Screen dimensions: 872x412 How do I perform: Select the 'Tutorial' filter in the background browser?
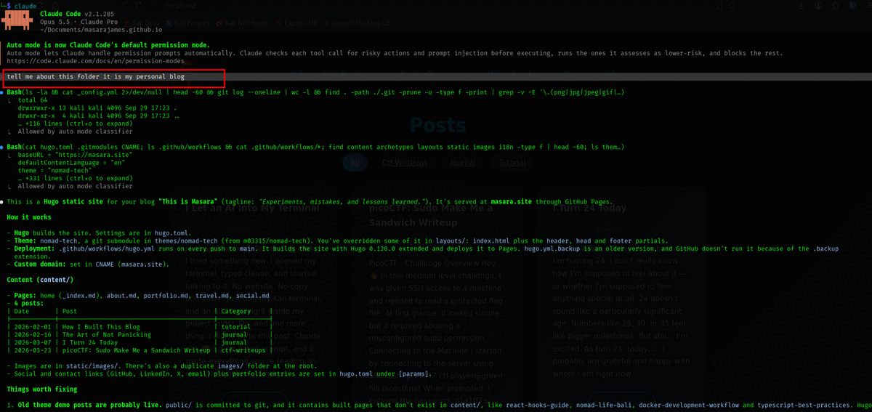[511, 163]
